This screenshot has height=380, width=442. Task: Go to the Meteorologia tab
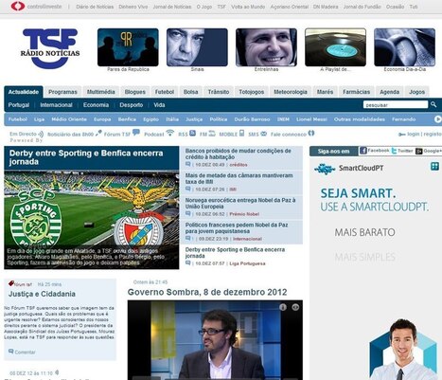(291, 92)
